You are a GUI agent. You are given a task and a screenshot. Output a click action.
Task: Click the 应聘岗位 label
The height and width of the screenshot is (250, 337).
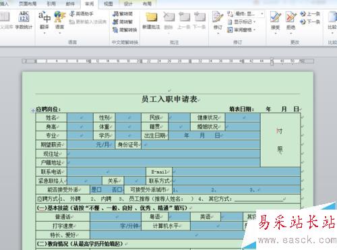coord(48,109)
